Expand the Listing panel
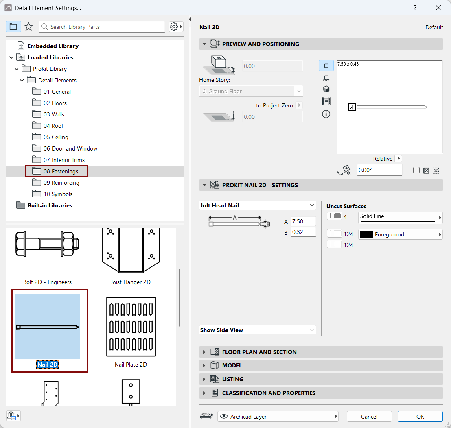The image size is (451, 428). (321, 379)
